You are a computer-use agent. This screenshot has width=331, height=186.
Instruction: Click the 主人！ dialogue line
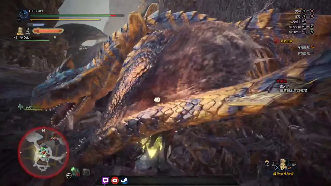pos(284,86)
